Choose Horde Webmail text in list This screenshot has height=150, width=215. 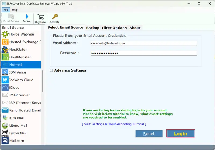tap(22, 34)
